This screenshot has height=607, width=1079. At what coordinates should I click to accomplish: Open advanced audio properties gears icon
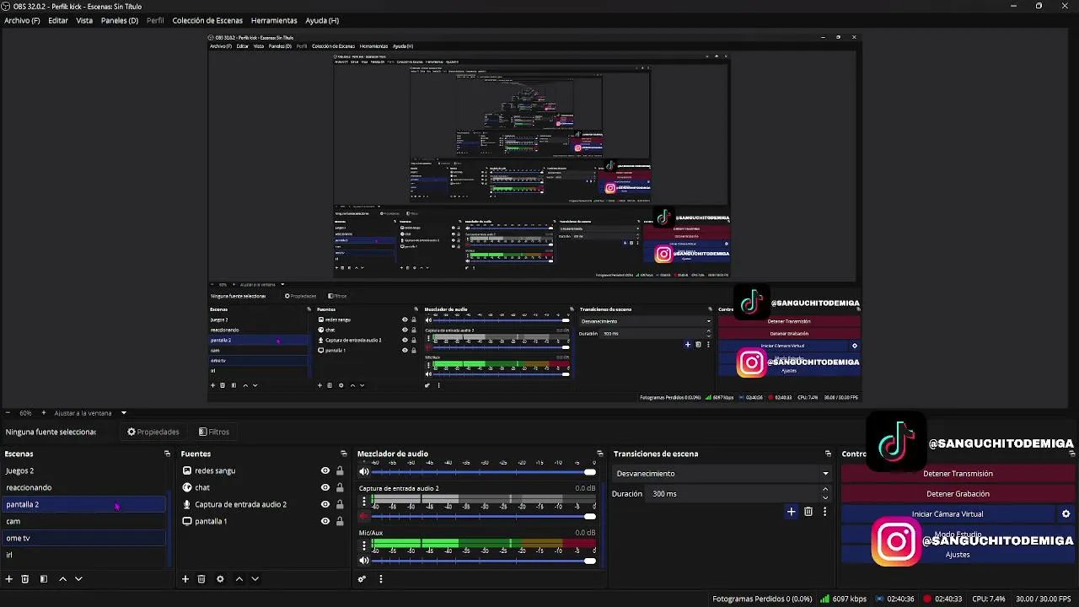tap(362, 579)
